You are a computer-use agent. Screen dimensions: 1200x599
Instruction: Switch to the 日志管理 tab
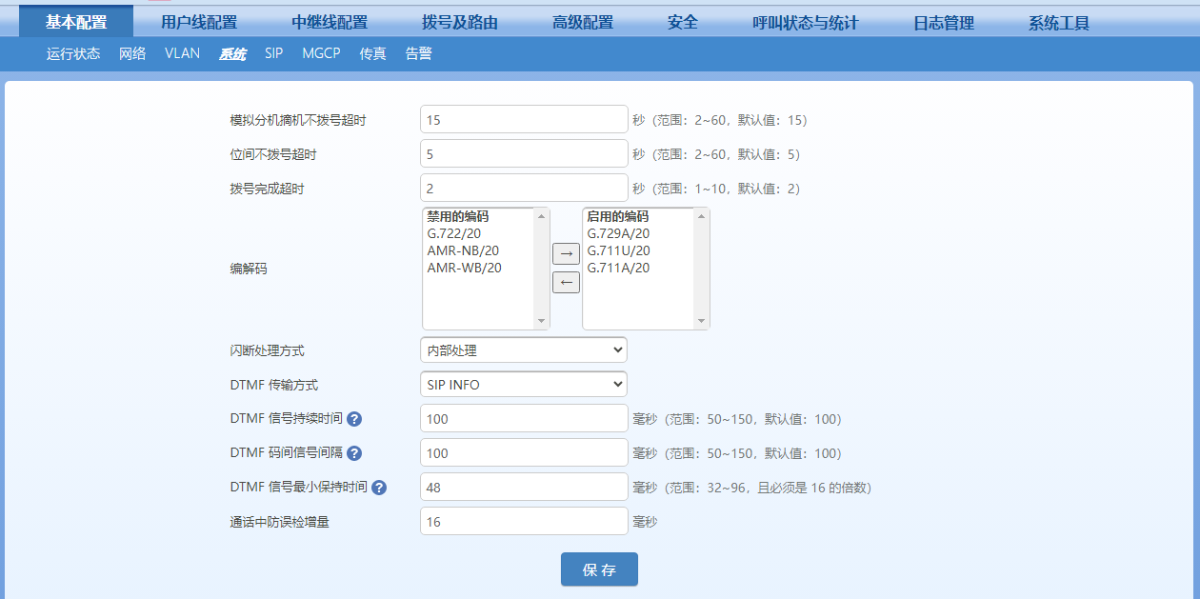coord(946,20)
